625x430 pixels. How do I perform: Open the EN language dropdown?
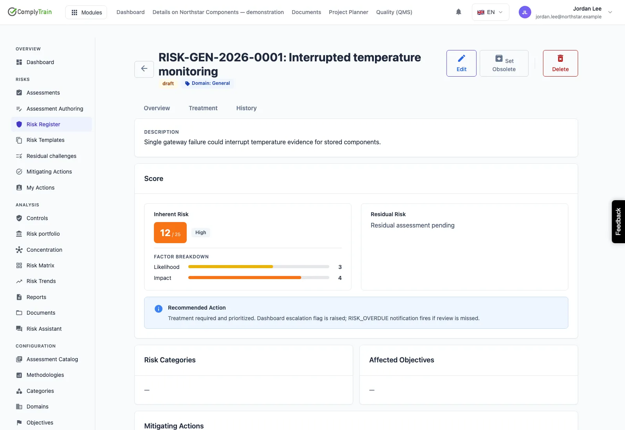tap(490, 12)
